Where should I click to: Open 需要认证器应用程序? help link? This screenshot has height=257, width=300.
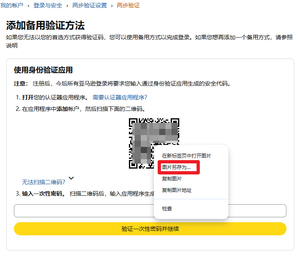120,97
